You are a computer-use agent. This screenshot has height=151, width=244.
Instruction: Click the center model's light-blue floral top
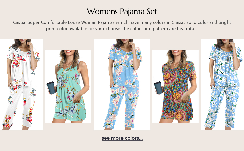coord(125,66)
